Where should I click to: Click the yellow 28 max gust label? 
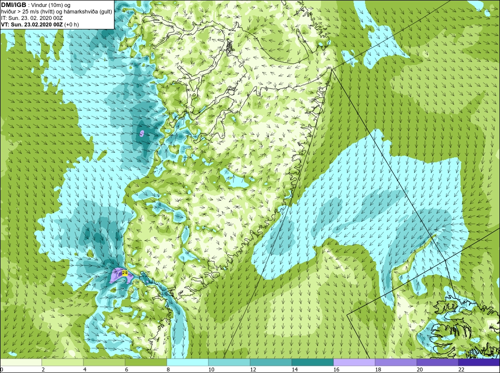point(125,273)
